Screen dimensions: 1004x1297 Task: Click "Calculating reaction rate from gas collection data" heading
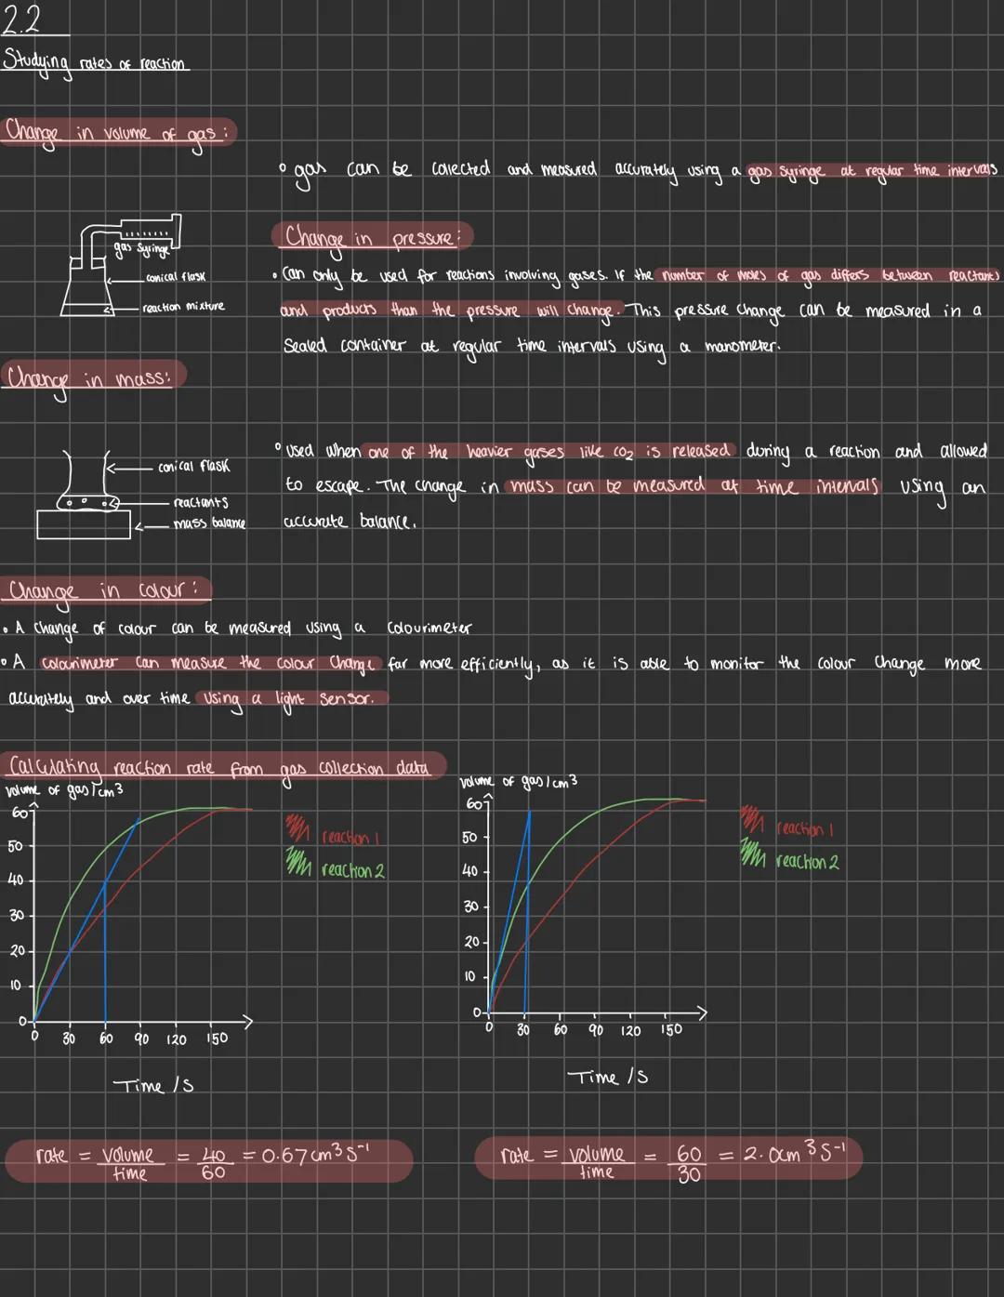[219, 768]
